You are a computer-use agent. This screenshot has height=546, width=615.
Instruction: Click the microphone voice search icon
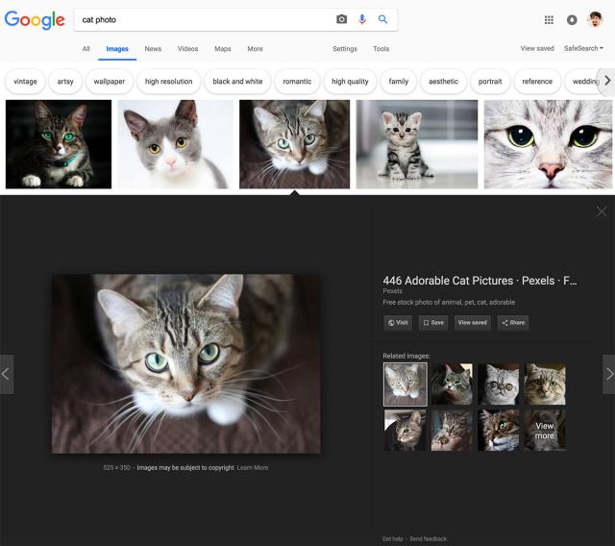click(x=362, y=19)
